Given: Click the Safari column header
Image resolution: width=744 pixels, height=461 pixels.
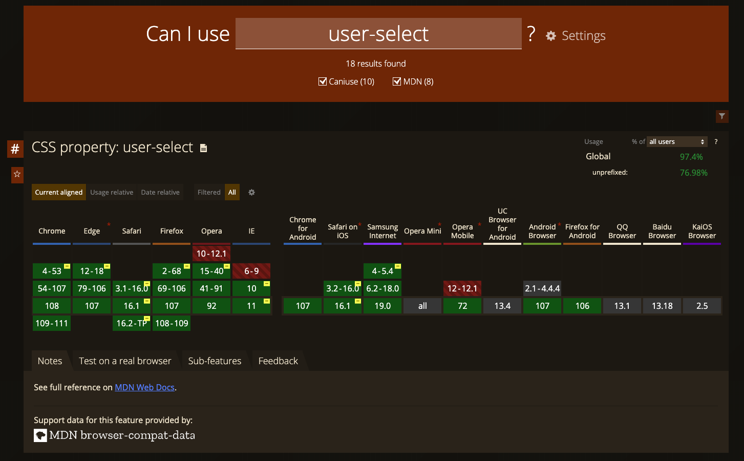Looking at the screenshot, I should click(x=132, y=231).
